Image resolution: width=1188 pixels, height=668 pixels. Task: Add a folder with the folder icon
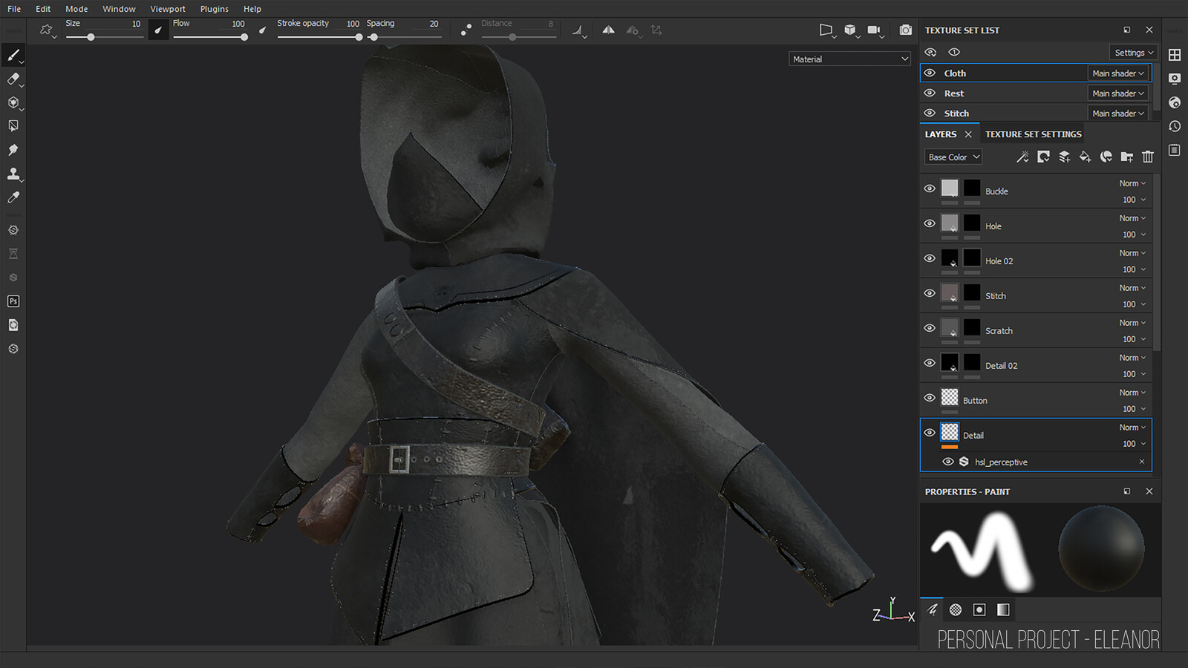pyautogui.click(x=1127, y=157)
